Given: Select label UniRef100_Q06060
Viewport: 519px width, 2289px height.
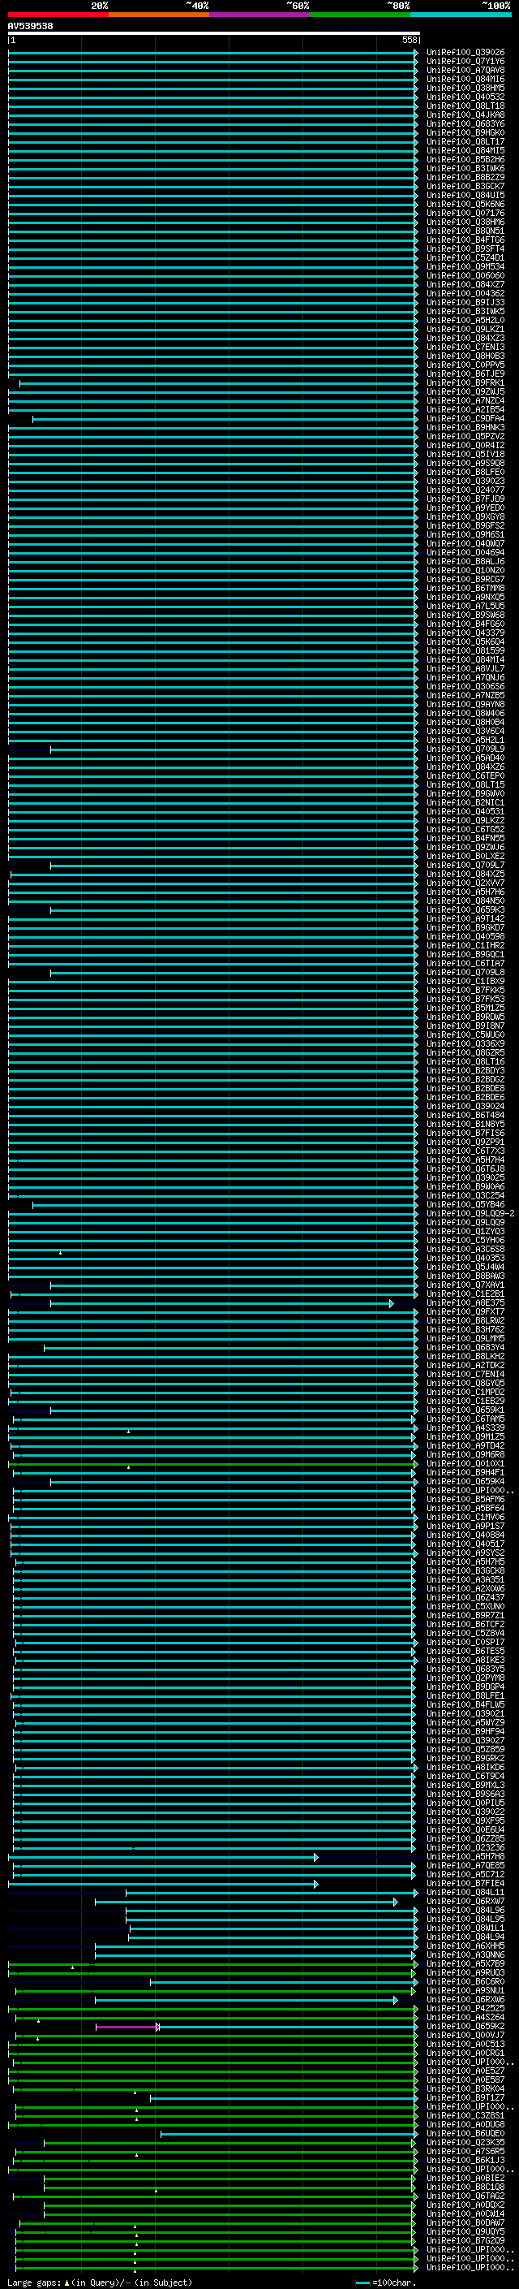Looking at the screenshot, I should pos(465,275).
